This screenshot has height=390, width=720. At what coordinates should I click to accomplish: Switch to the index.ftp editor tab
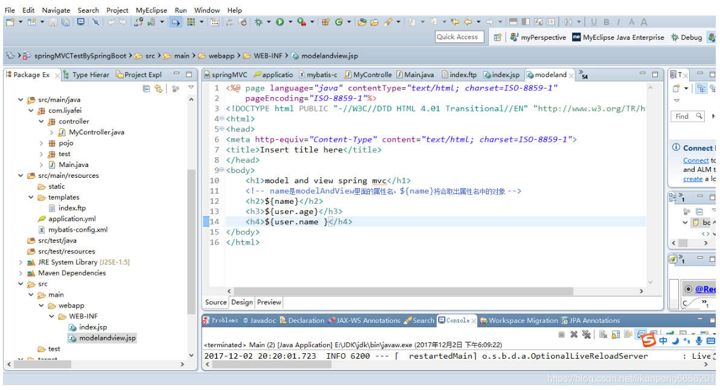pyautogui.click(x=459, y=75)
